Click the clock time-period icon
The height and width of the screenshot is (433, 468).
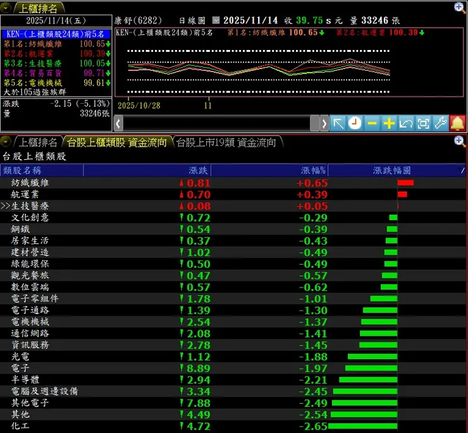(x=355, y=123)
